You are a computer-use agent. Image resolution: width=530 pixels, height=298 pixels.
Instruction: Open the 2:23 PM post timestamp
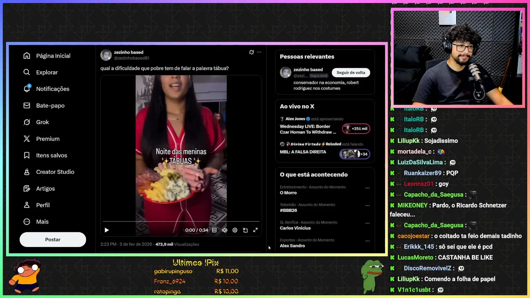126,244
